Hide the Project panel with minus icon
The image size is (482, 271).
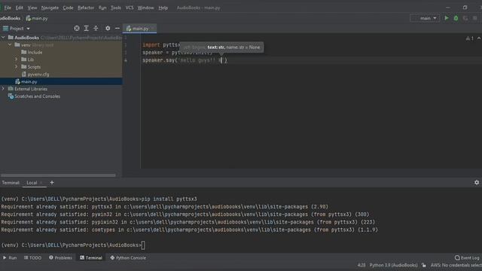pyautogui.click(x=117, y=29)
